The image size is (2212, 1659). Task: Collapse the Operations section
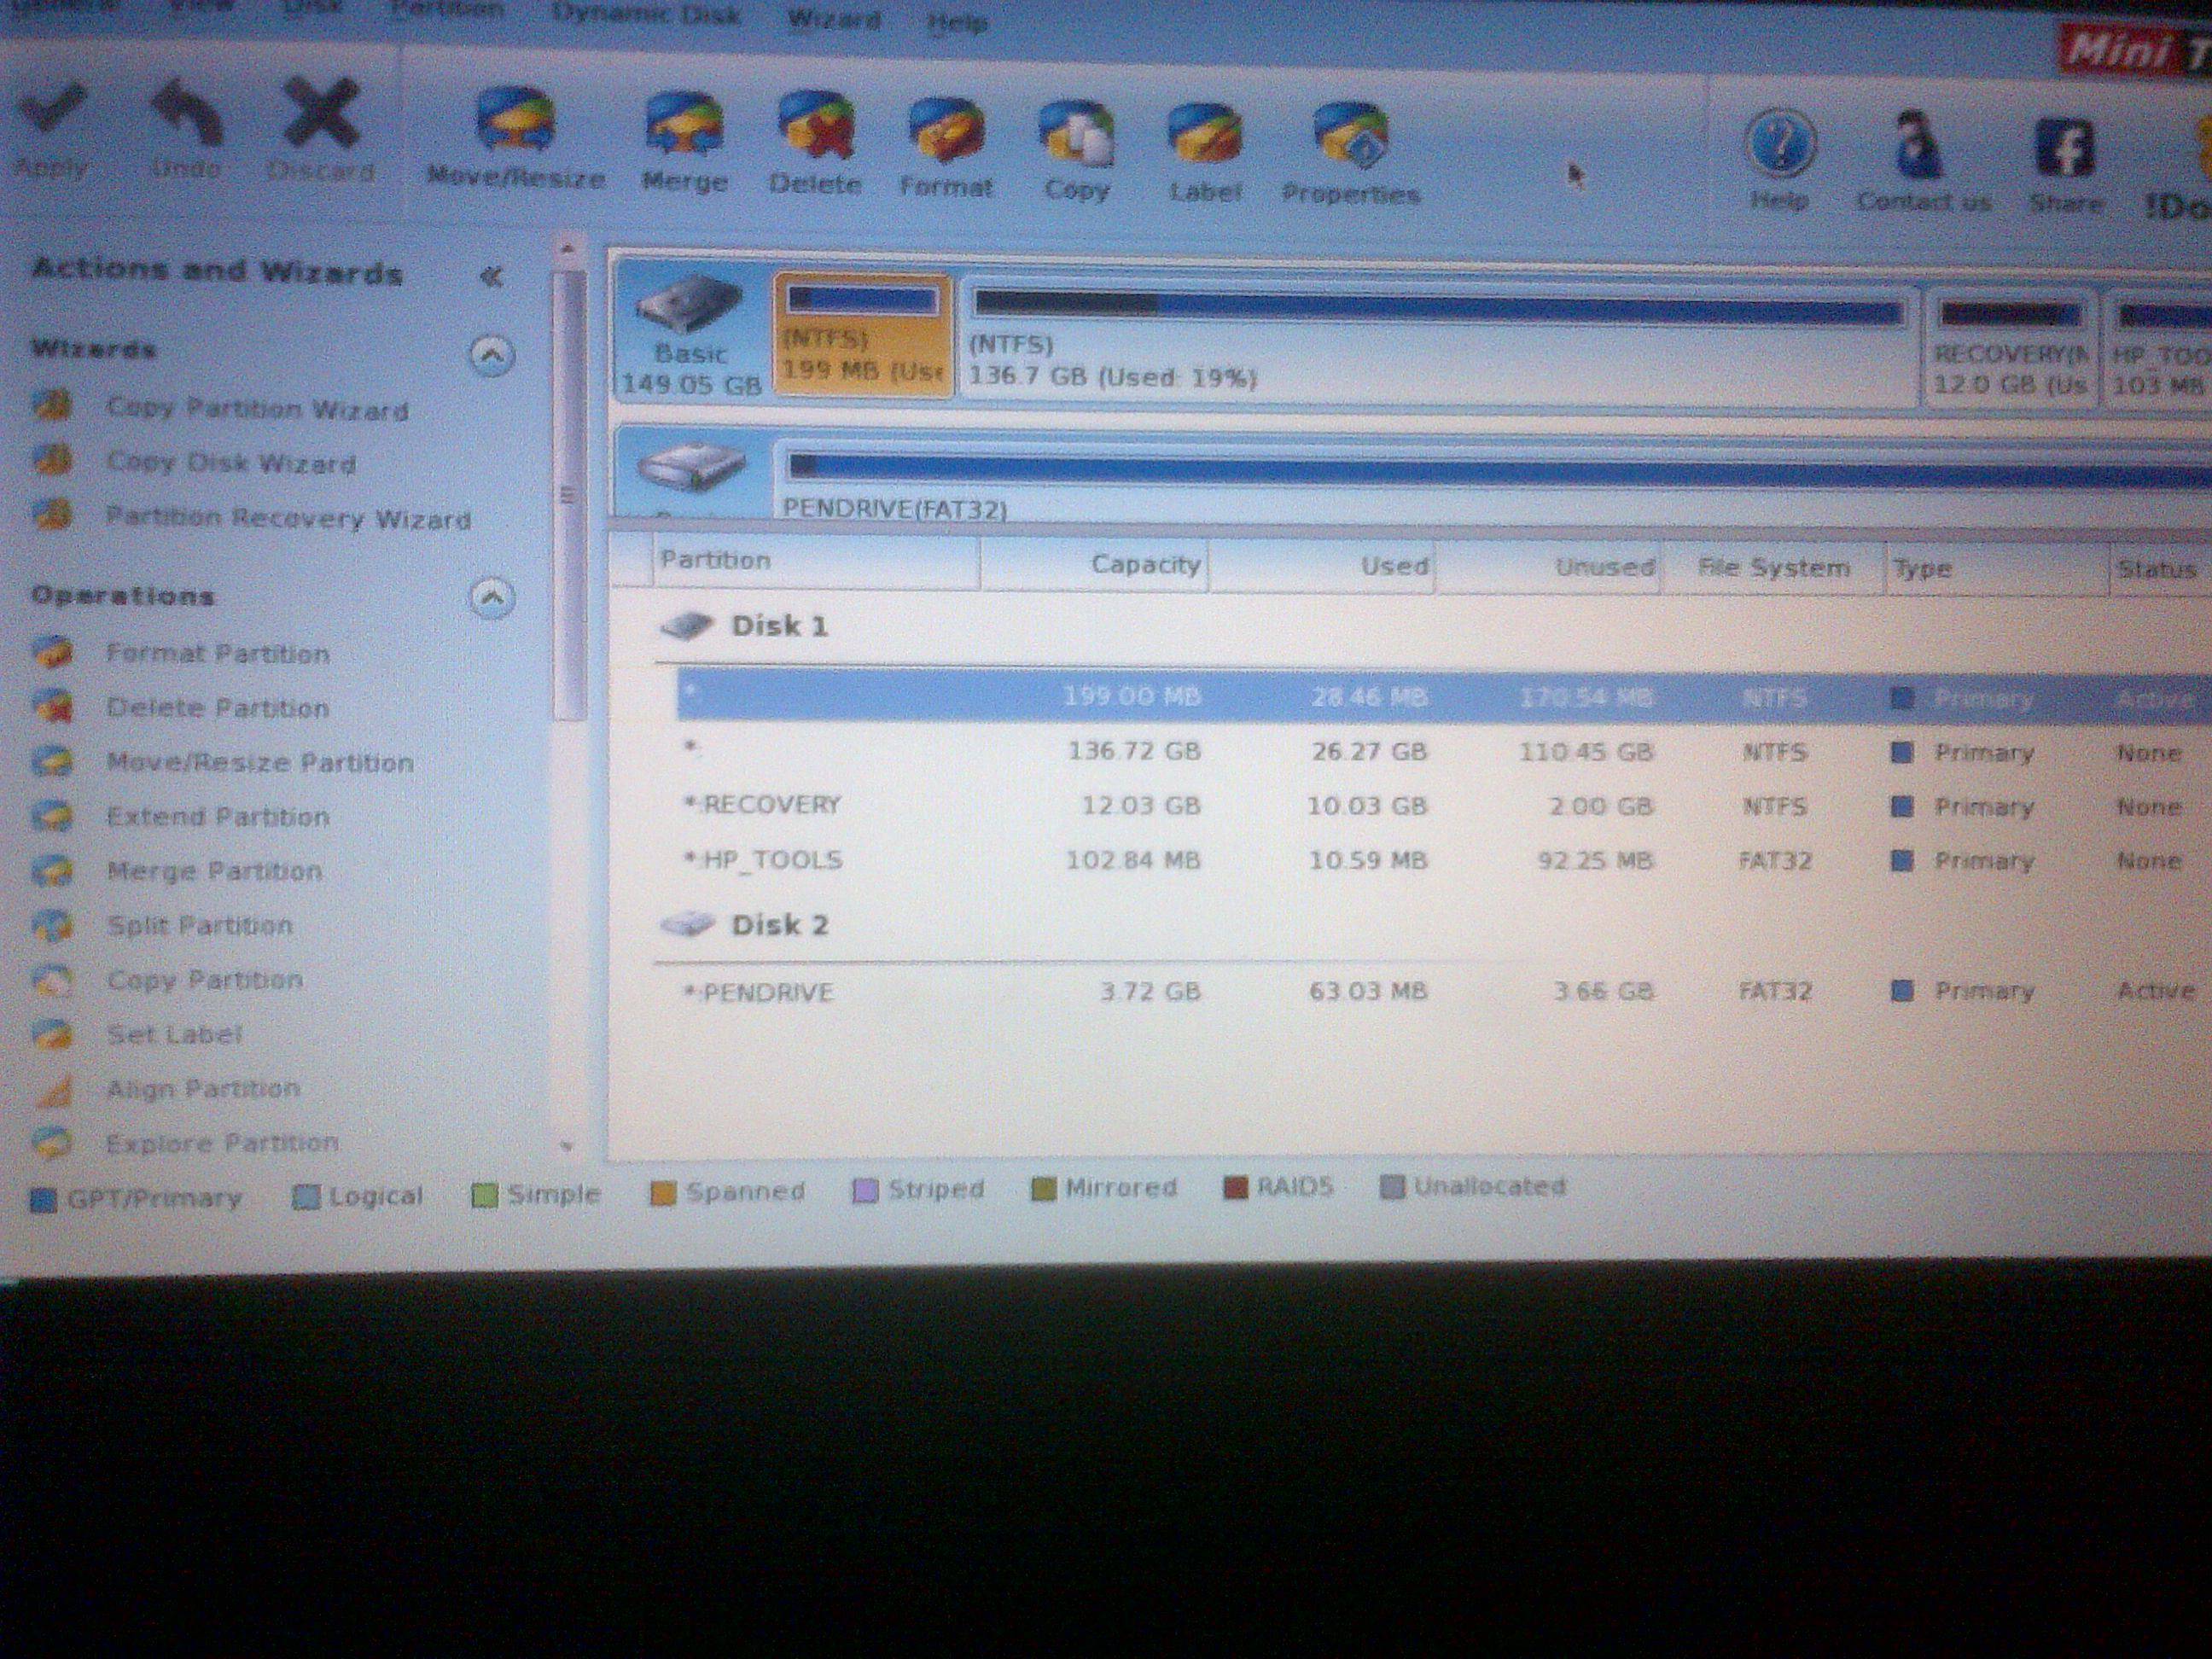[491, 598]
